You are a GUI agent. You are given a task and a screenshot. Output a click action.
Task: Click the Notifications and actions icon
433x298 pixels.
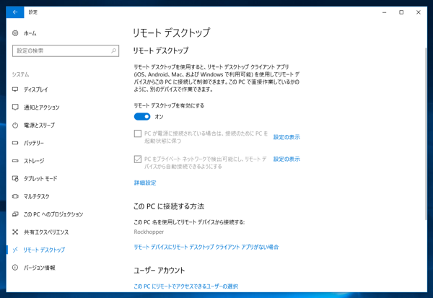coord(15,108)
